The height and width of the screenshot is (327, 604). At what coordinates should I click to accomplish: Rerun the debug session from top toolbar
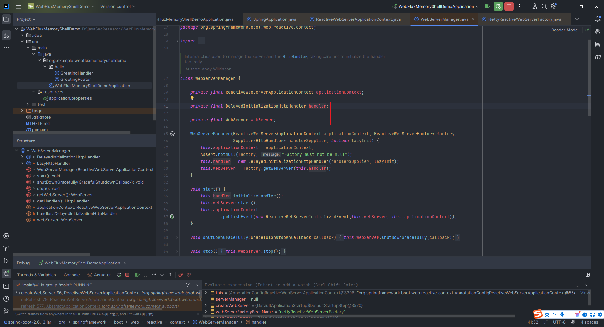click(x=498, y=6)
